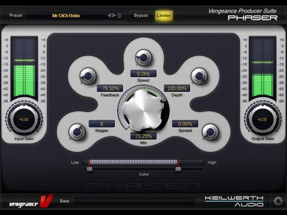
Task: Open the Mr OiOi Robo preset name
Action: click(66, 16)
